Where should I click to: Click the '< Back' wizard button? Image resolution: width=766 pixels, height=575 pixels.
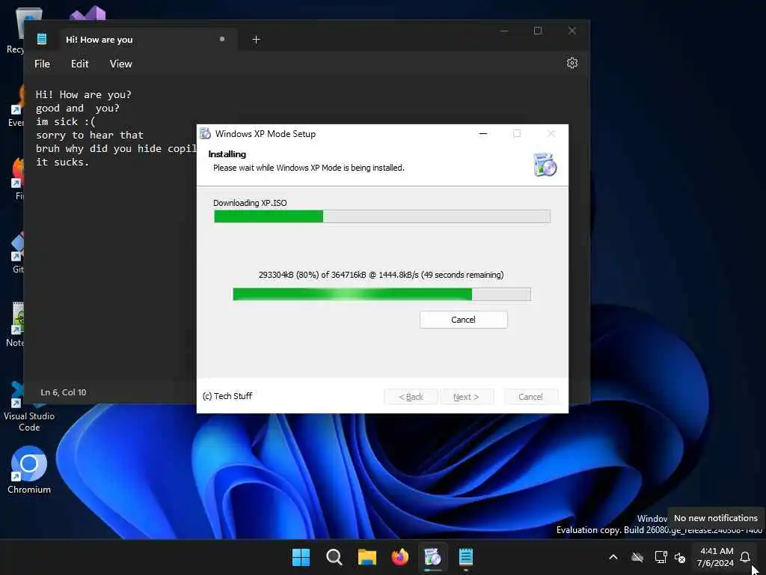click(411, 397)
